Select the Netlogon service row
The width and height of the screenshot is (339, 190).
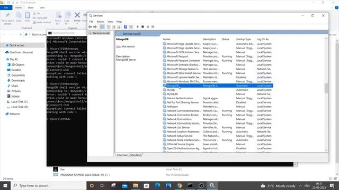(218, 107)
